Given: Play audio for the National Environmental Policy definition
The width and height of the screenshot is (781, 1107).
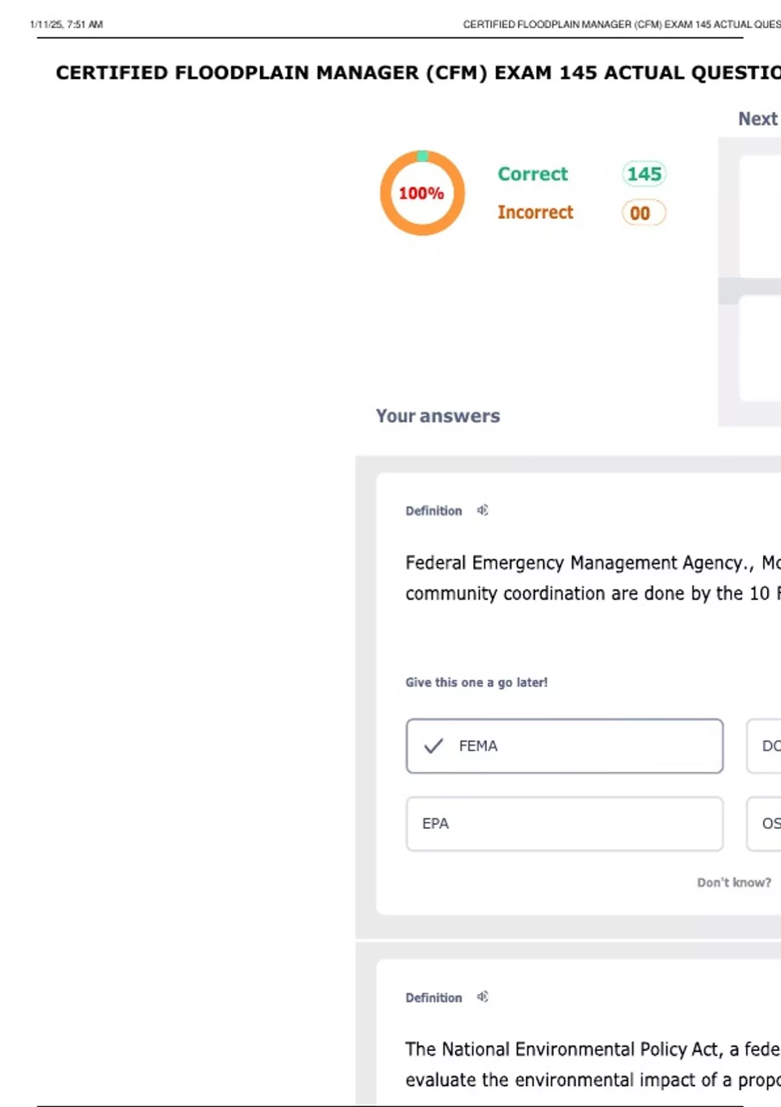Looking at the screenshot, I should click(x=482, y=996).
